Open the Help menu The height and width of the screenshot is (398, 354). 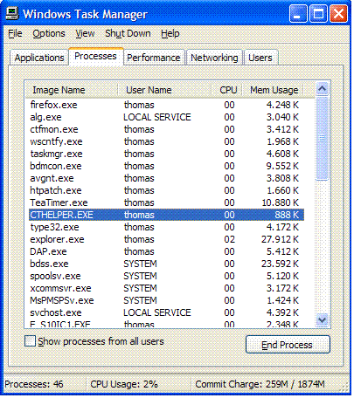(x=170, y=33)
